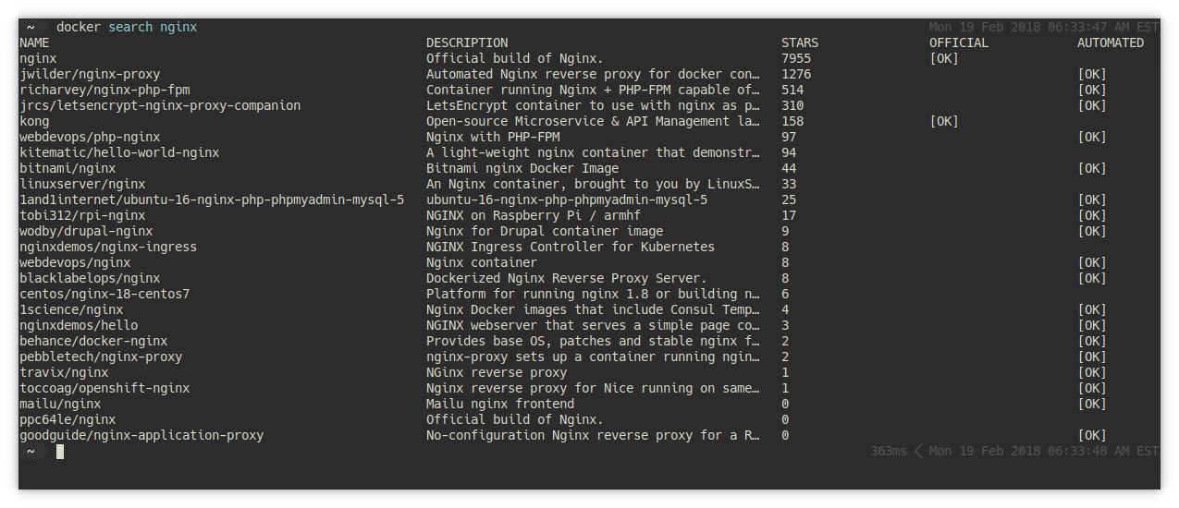Click the NAME column header

click(x=34, y=42)
